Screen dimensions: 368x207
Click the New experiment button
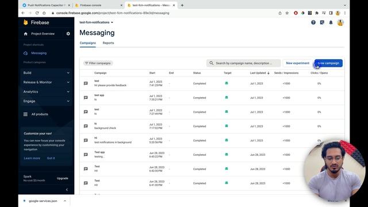298,63
